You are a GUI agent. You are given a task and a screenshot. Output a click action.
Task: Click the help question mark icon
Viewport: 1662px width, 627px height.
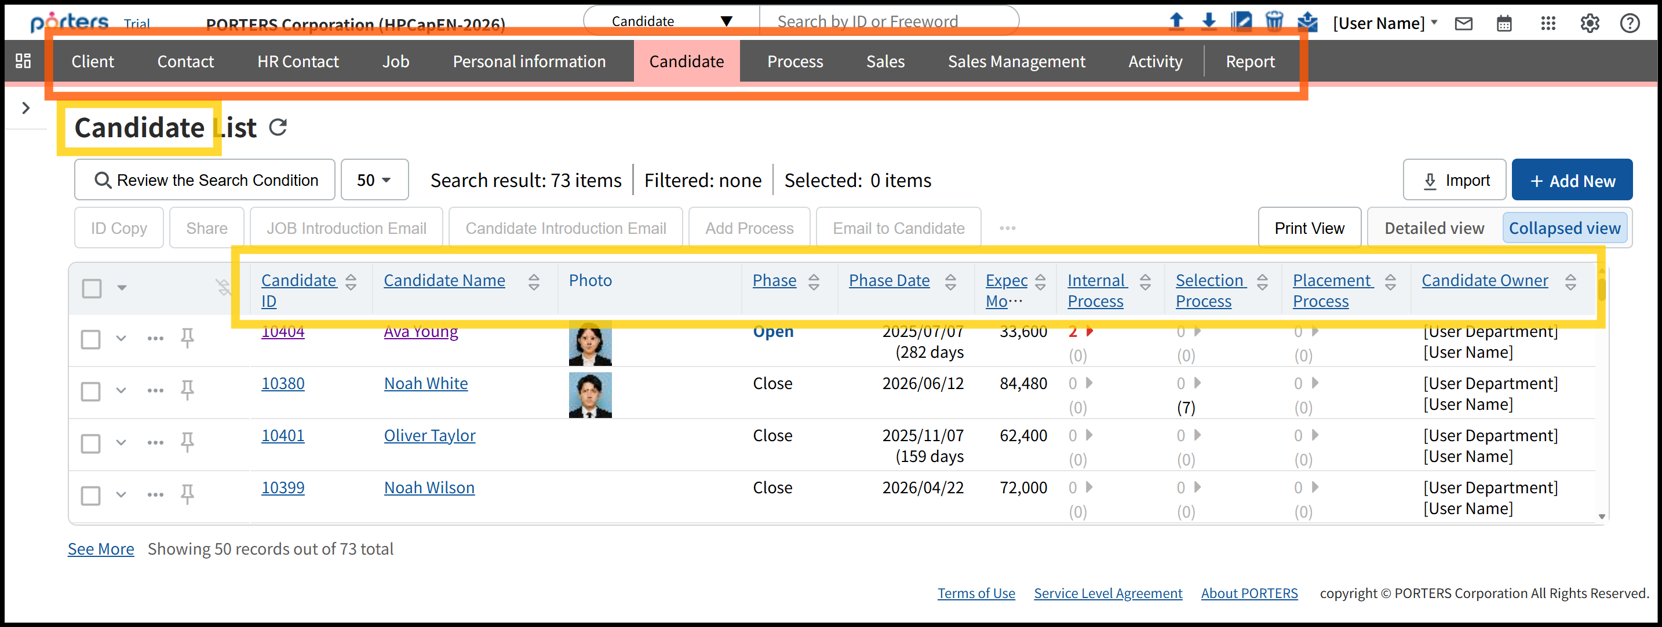coord(1630,24)
